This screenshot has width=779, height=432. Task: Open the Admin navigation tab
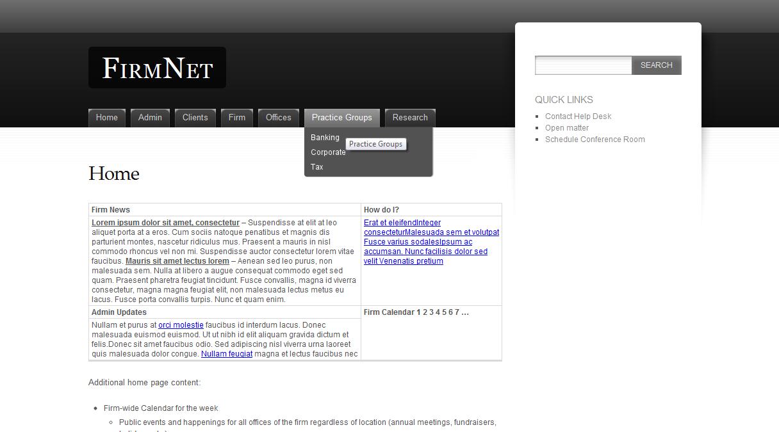pos(150,118)
